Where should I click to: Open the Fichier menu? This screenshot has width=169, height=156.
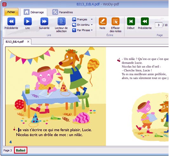tap(11, 12)
